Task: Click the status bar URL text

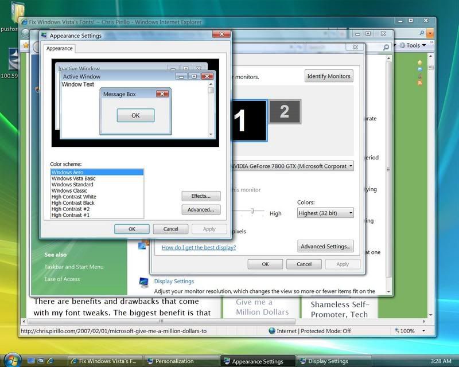Action: click(114, 331)
